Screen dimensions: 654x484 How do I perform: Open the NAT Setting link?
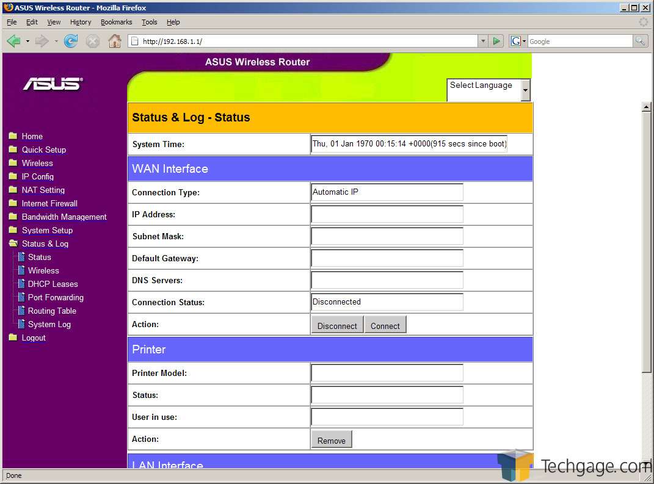43,190
